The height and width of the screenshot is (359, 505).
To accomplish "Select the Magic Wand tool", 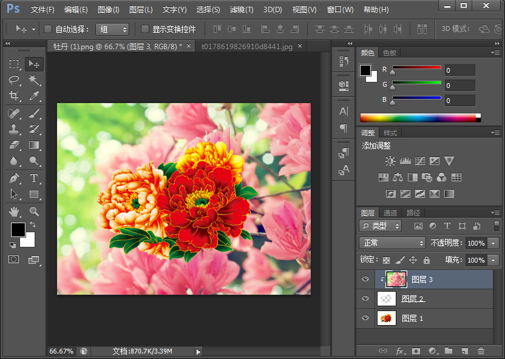I will [34, 80].
